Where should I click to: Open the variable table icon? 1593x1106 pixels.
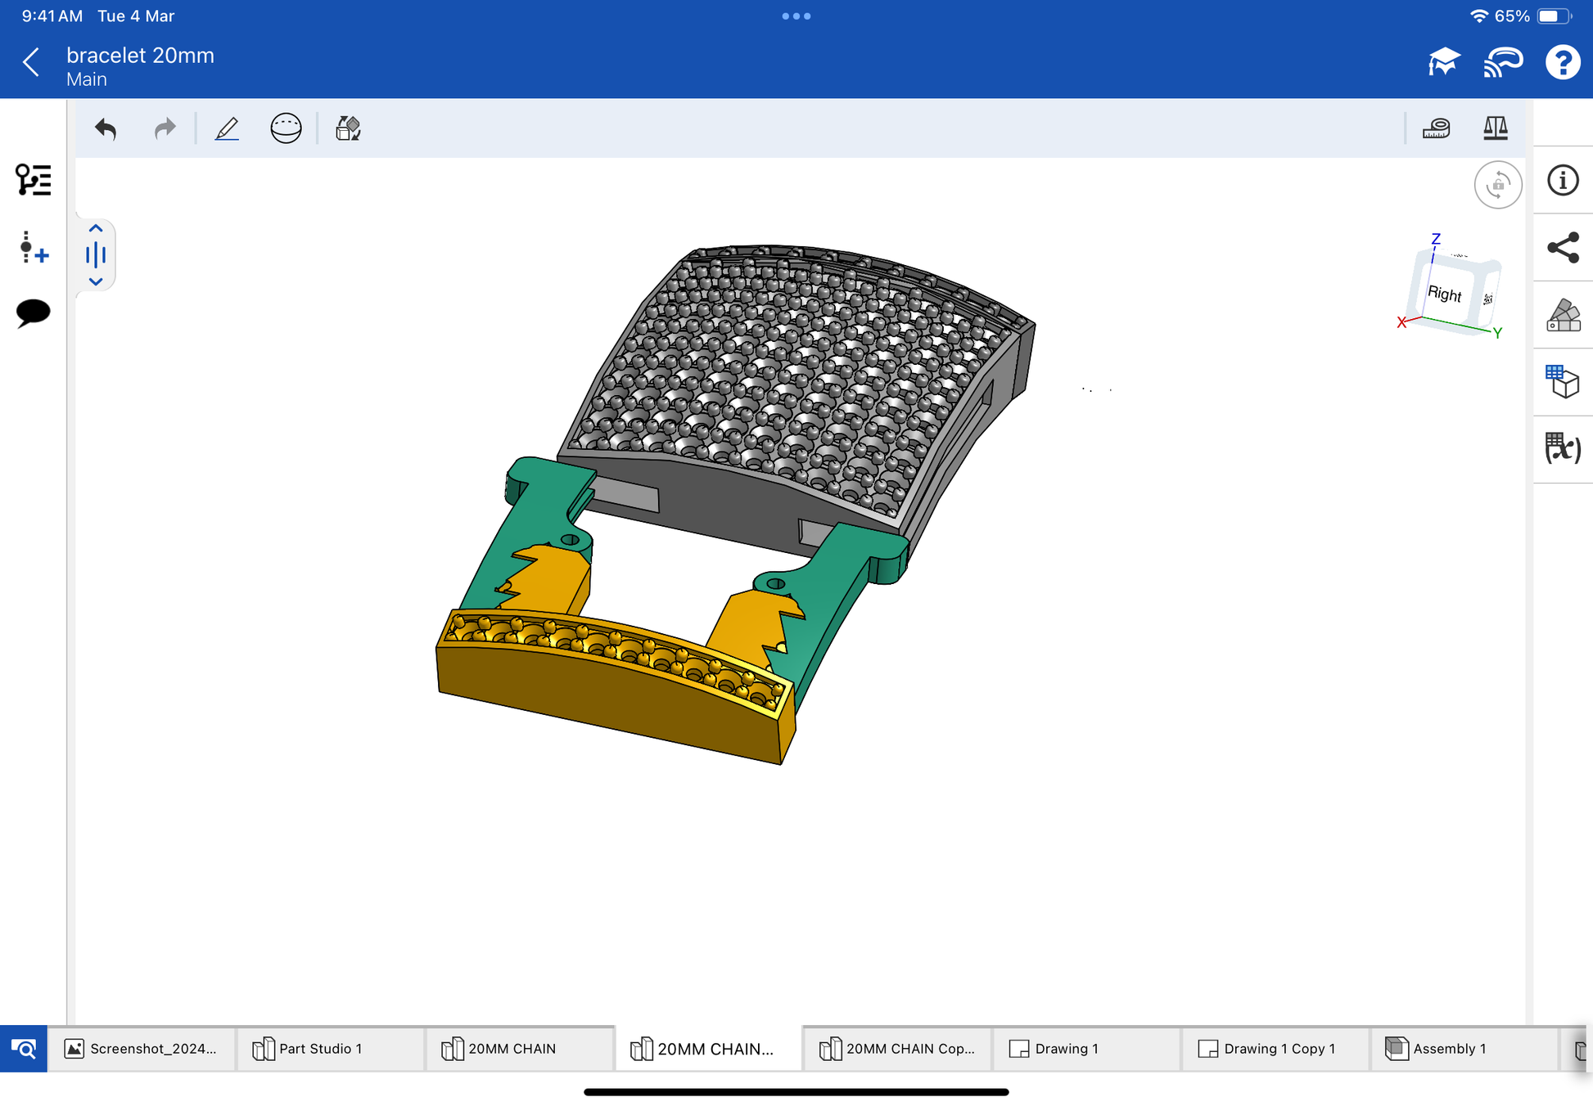click(x=1563, y=448)
